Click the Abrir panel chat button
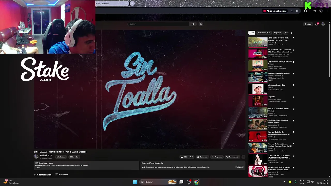331x186 pixels. [x=239, y=167]
